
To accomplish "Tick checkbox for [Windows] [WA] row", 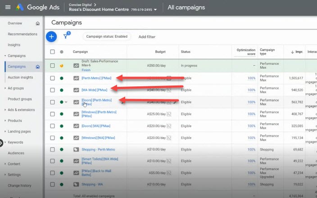I will tap(52, 138).
